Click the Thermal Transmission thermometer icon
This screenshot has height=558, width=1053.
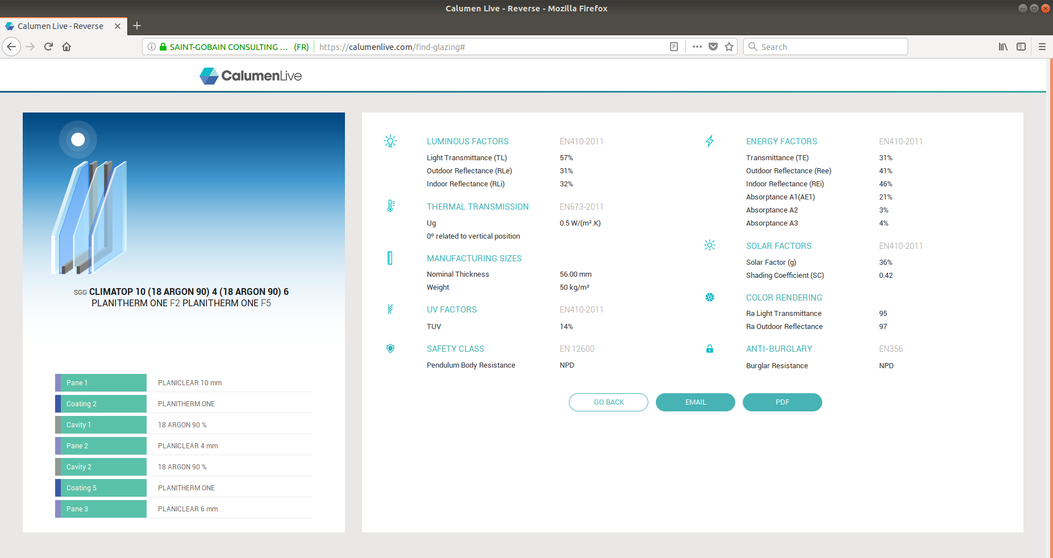[390, 206]
